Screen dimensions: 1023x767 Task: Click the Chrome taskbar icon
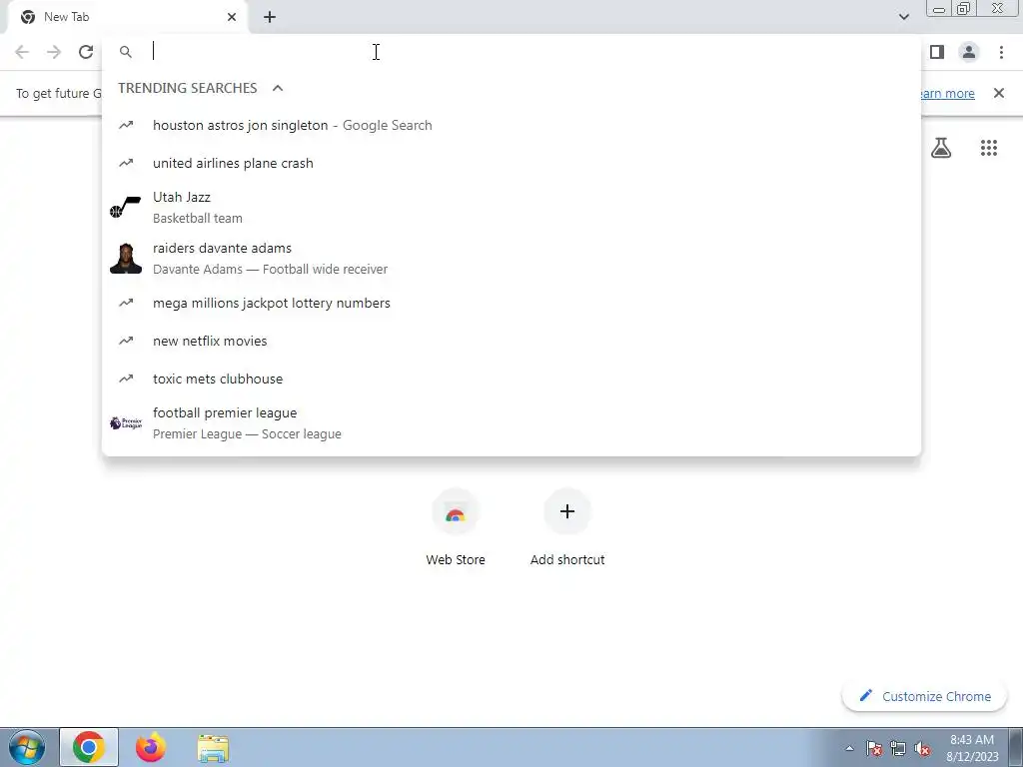(x=89, y=747)
